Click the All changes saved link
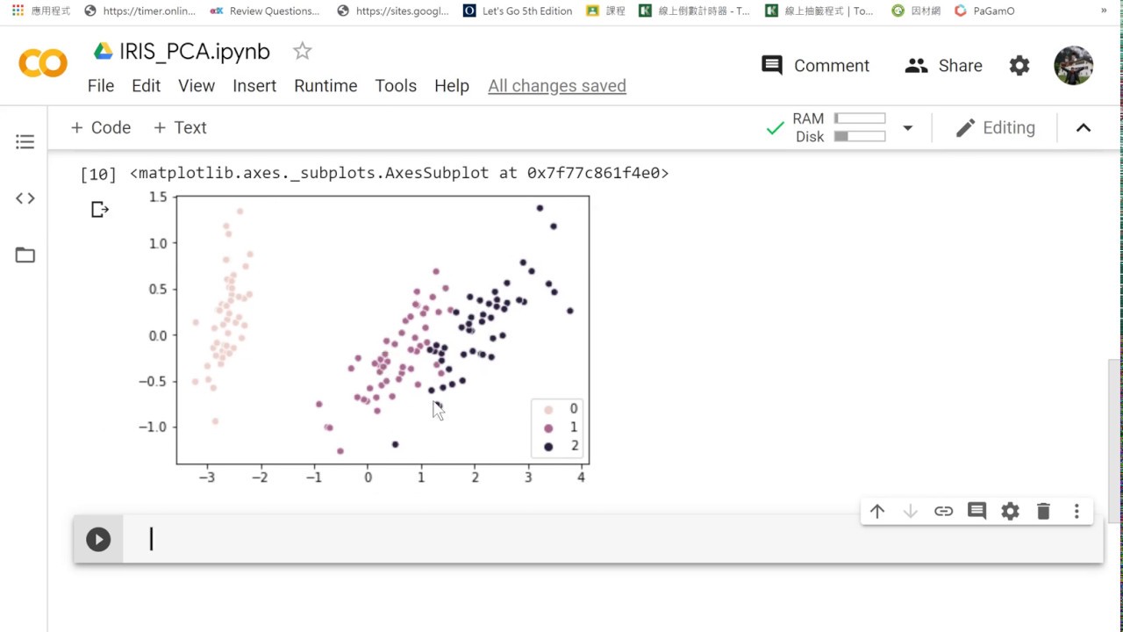The image size is (1123, 632). [x=557, y=86]
